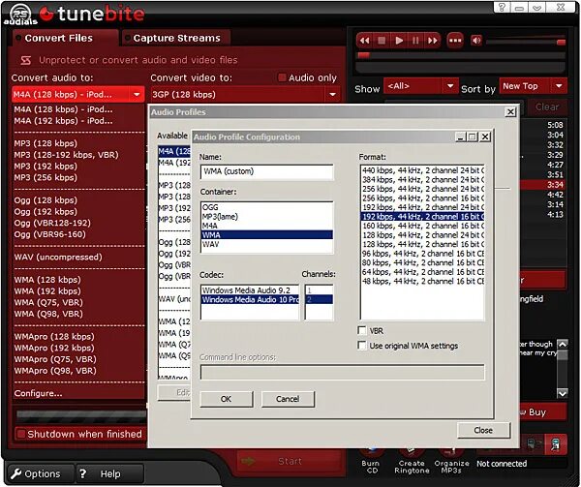Screen dimensions: 581x487
Task: Open tunebite help question mark icon in title bar
Action: [502, 7]
